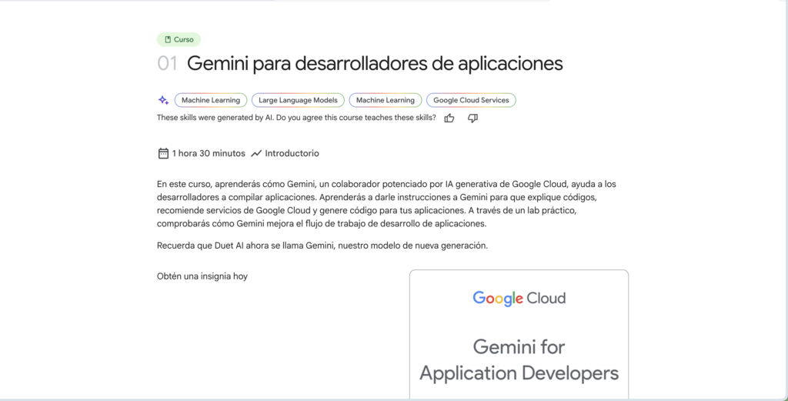This screenshot has height=401, width=788.
Task: Select the Large Language Models skill chip
Action: pos(298,100)
